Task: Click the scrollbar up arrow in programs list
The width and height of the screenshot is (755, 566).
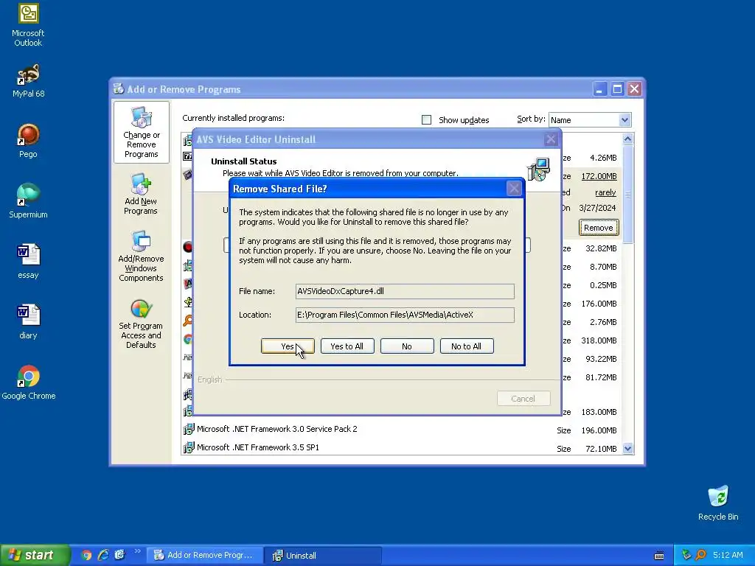Action: click(x=628, y=139)
